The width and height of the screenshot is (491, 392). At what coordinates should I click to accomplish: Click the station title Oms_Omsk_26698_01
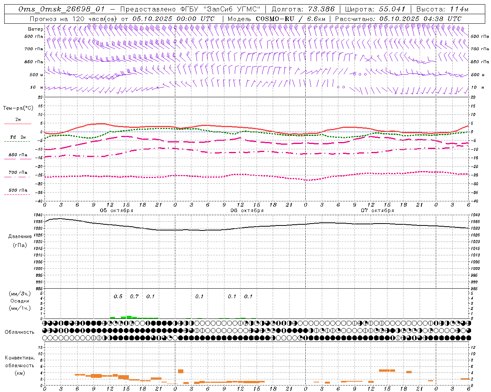62,9
